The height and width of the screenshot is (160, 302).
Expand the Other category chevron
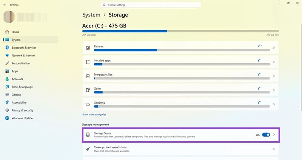274,90
